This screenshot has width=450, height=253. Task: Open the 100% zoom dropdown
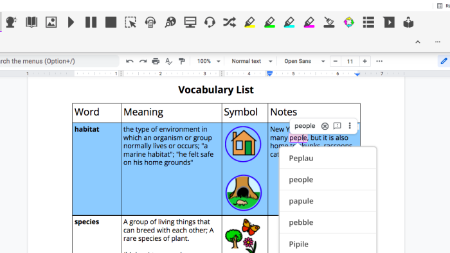coord(209,61)
